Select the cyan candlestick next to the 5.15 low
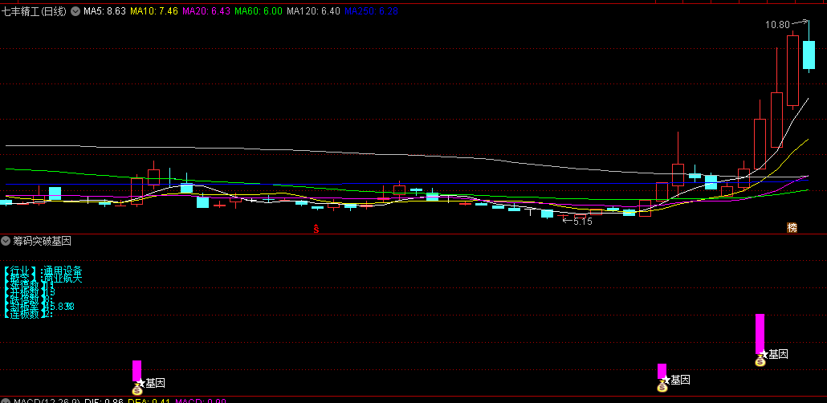This screenshot has width=827, height=403. click(547, 214)
